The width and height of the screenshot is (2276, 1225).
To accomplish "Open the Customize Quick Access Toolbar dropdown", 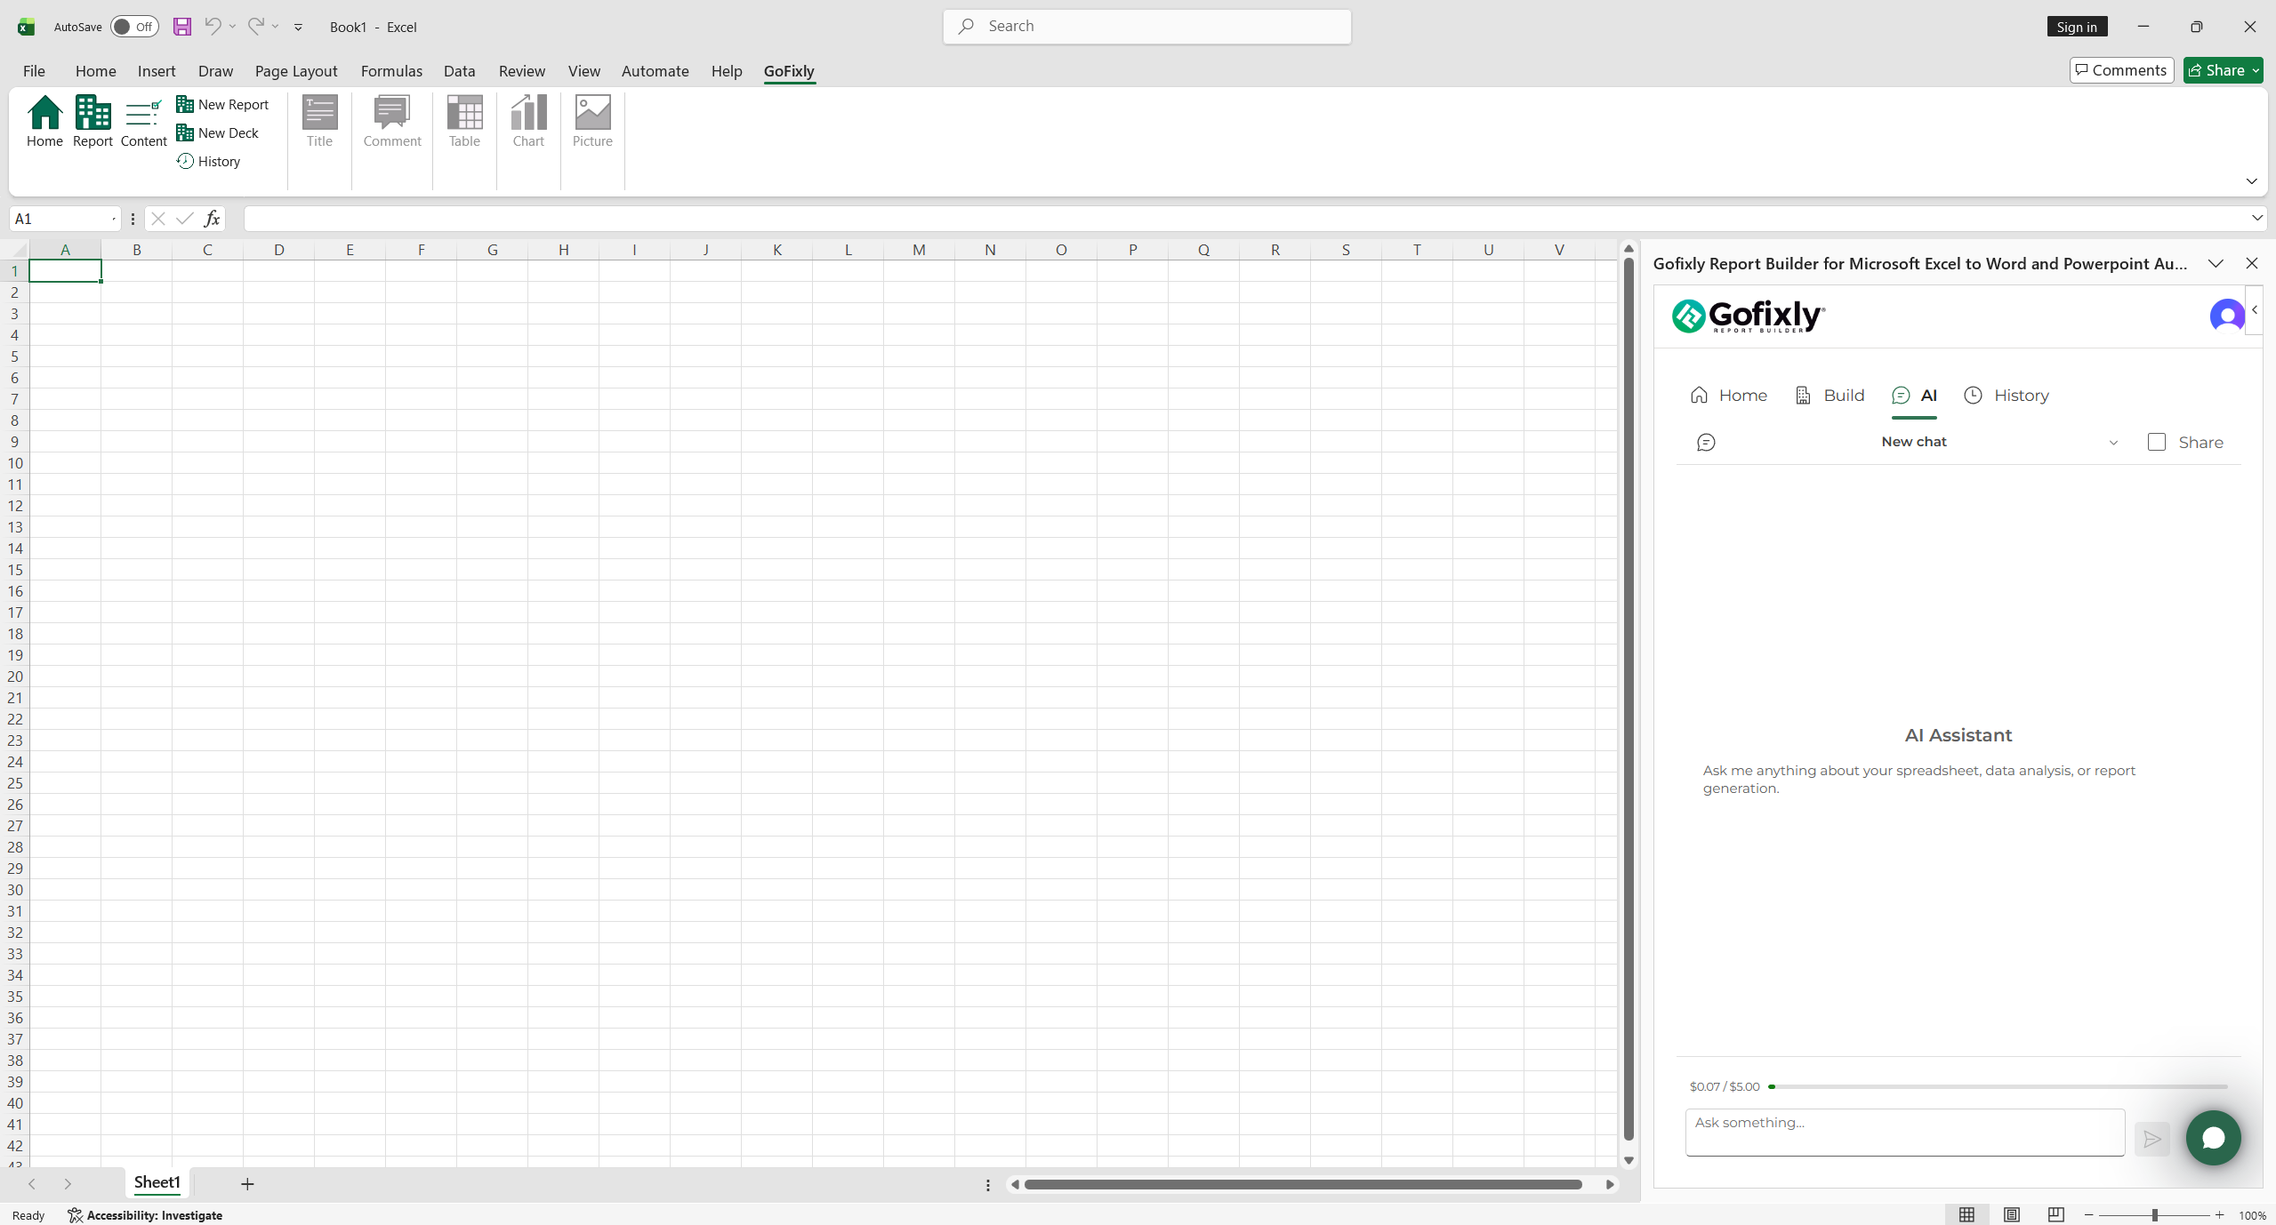I will 298,27.
